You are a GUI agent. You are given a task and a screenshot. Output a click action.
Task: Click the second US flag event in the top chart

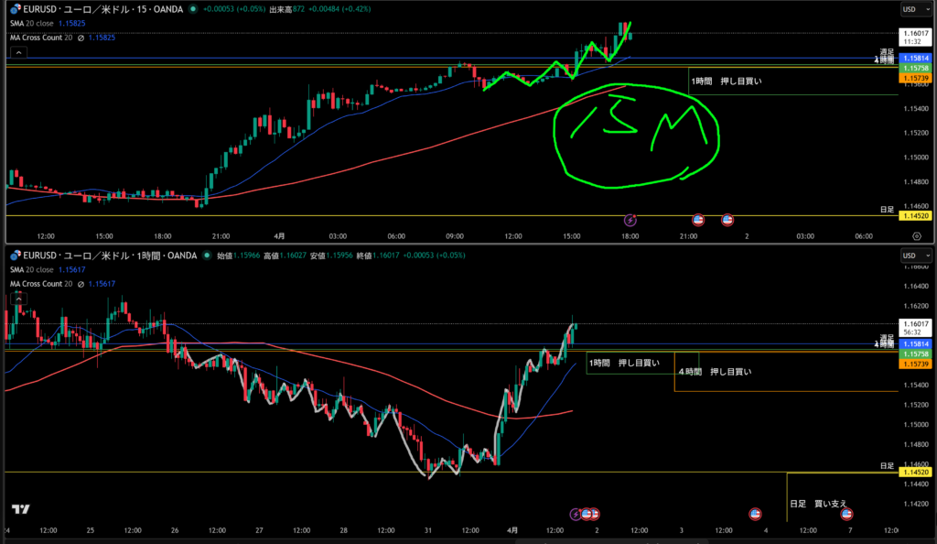pos(728,220)
